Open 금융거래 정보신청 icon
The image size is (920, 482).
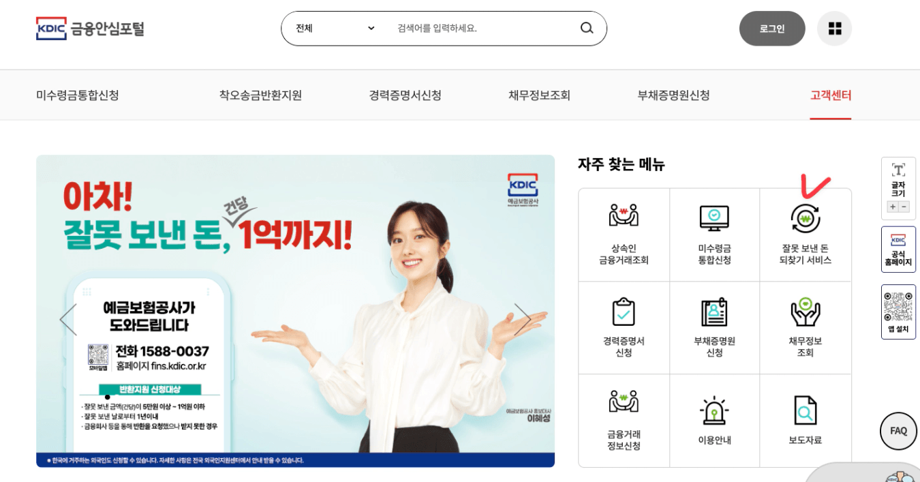click(x=624, y=402)
